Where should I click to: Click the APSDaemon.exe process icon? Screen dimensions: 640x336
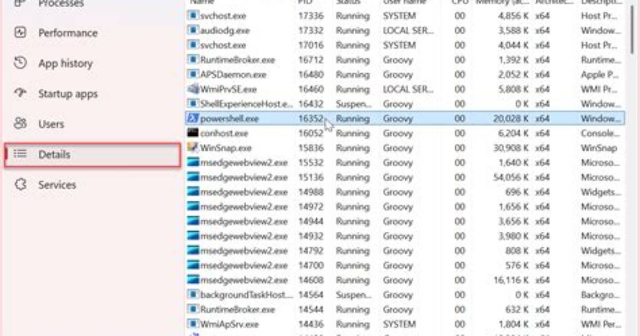pos(193,74)
